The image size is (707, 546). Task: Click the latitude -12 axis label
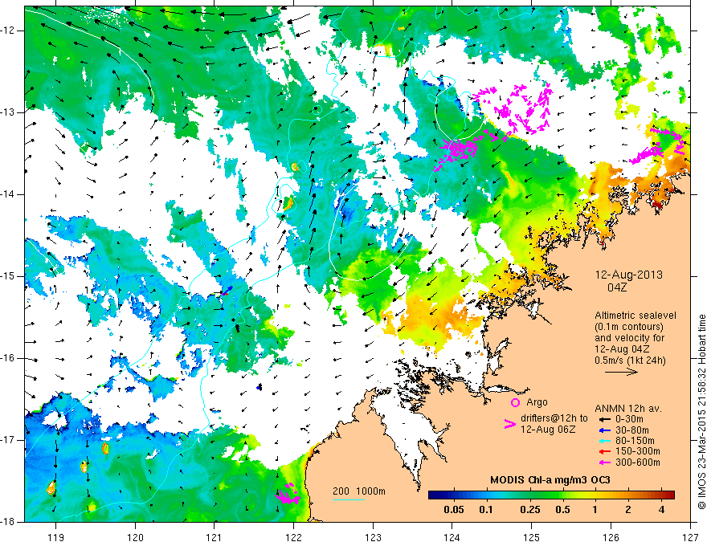[8, 31]
